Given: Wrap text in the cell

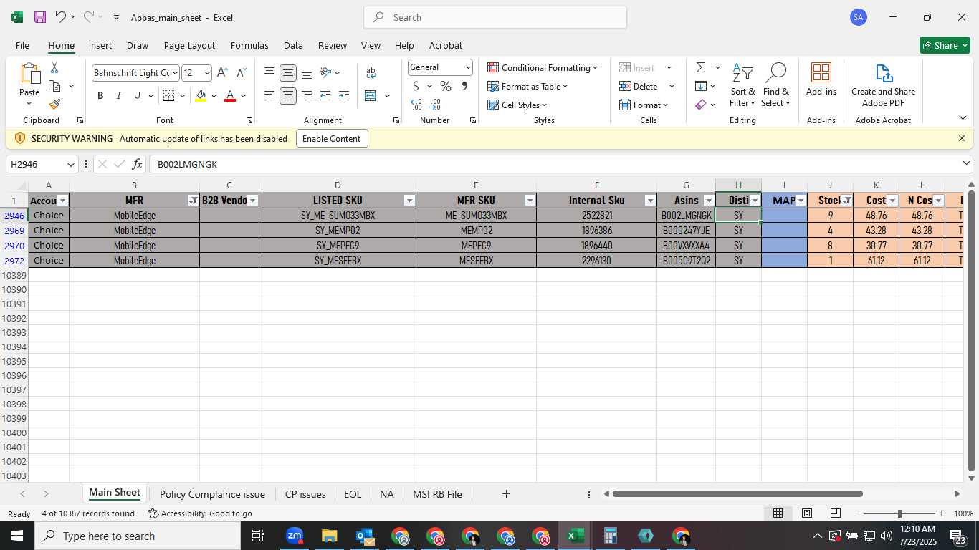Looking at the screenshot, I should tap(371, 73).
